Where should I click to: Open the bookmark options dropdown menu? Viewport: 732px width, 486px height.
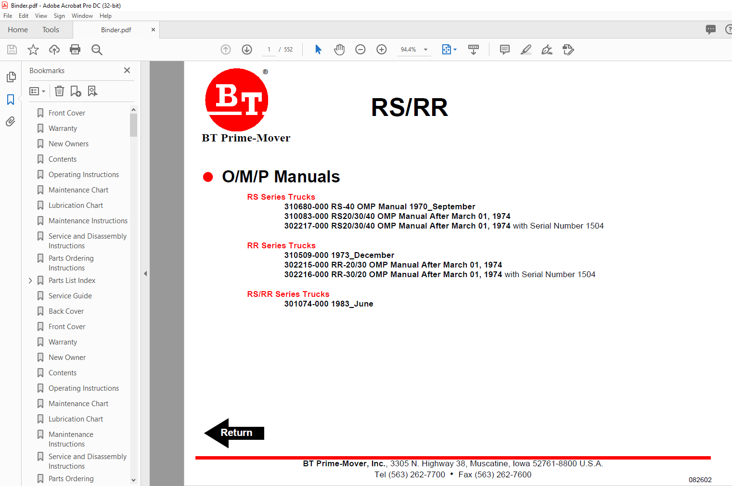37,91
